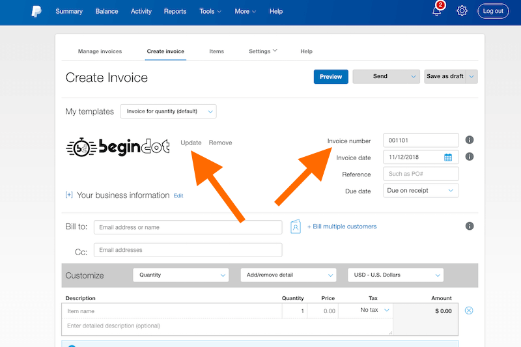Viewport: 521px width, 347px height.
Task: Open account settings gear icon
Action: point(462,11)
